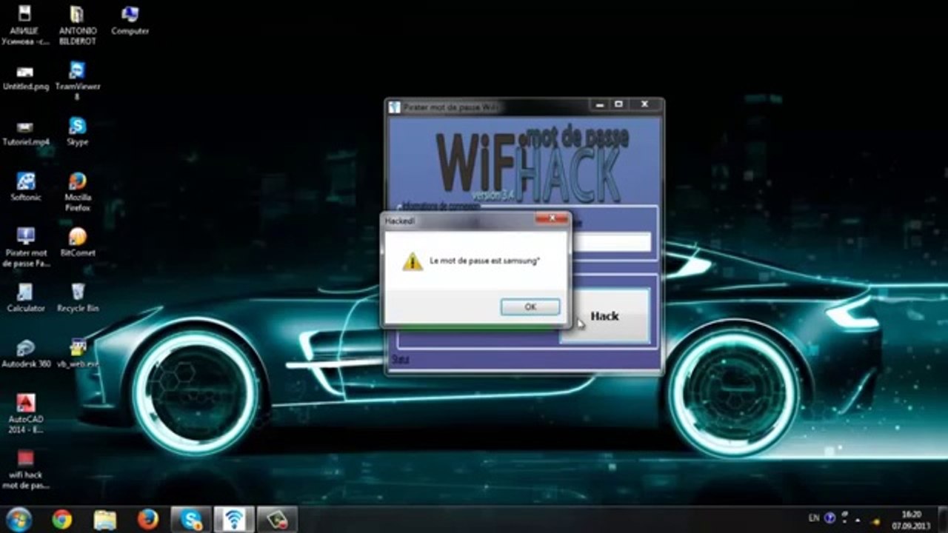Close the Pirater mot de passe WiFi window
The image size is (948, 533).
[644, 105]
